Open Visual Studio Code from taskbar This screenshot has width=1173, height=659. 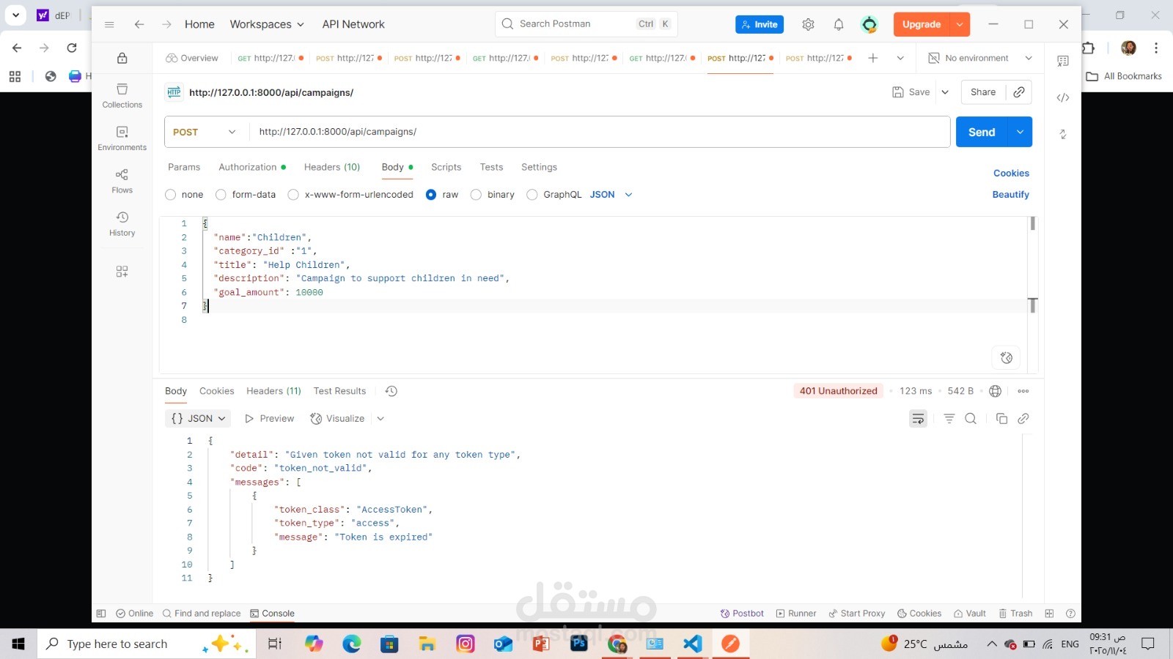pyautogui.click(x=692, y=644)
